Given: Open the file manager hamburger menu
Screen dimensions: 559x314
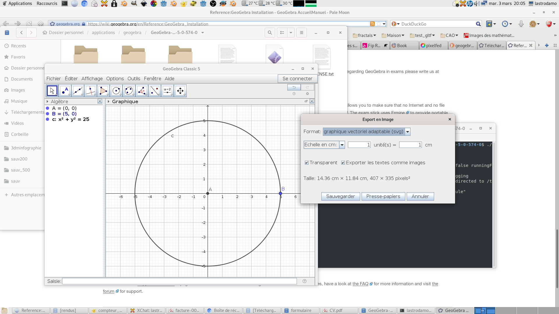Looking at the screenshot, I should [302, 33].
